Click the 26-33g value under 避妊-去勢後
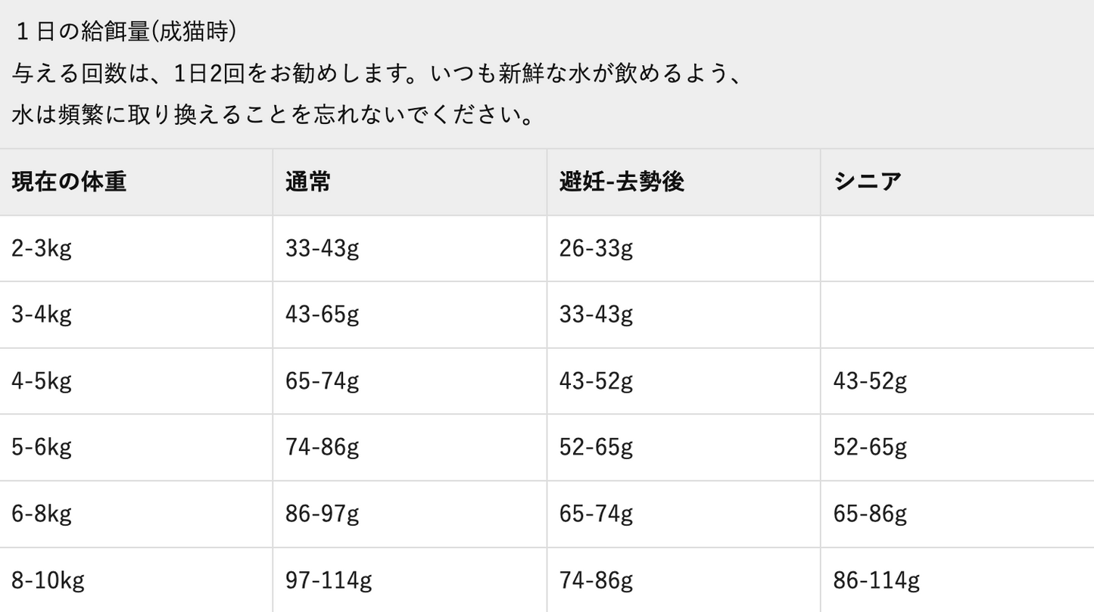The image size is (1094, 612). (x=596, y=248)
